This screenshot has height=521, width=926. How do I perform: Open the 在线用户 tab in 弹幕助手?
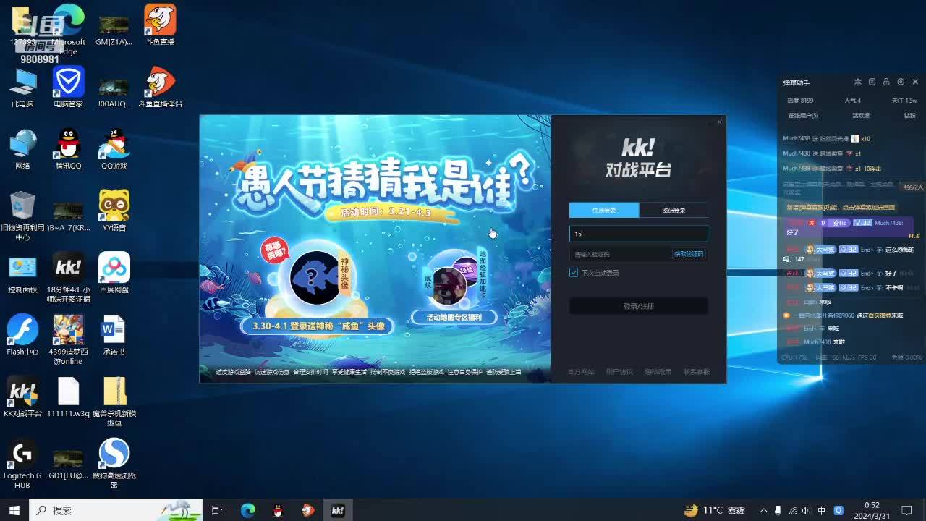[803, 116]
